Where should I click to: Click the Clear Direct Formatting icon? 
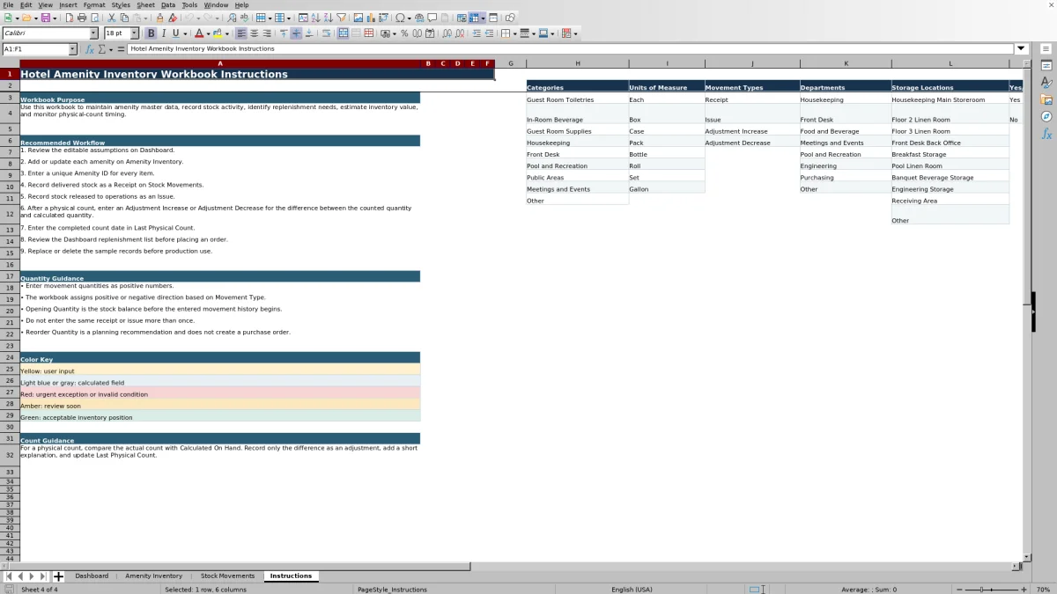tap(173, 18)
